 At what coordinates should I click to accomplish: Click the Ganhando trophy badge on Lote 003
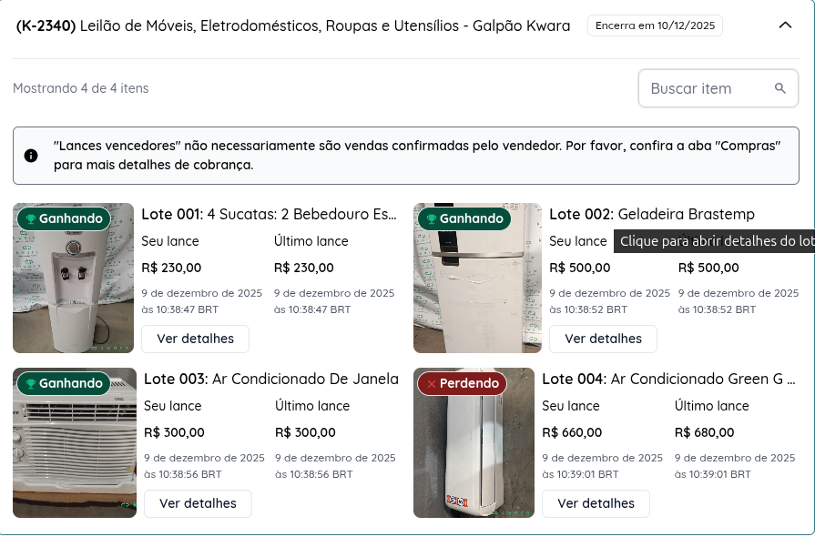(x=63, y=383)
